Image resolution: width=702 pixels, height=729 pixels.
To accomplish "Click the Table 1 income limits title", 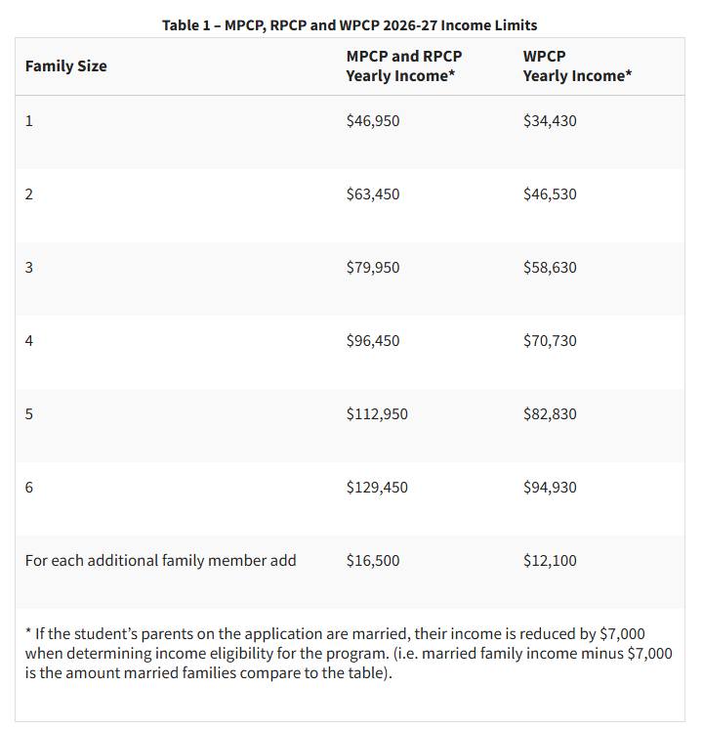I will pos(350,24).
